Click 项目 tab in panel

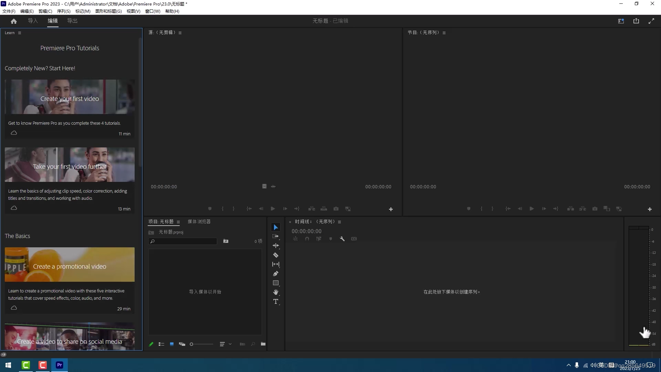tap(162, 221)
